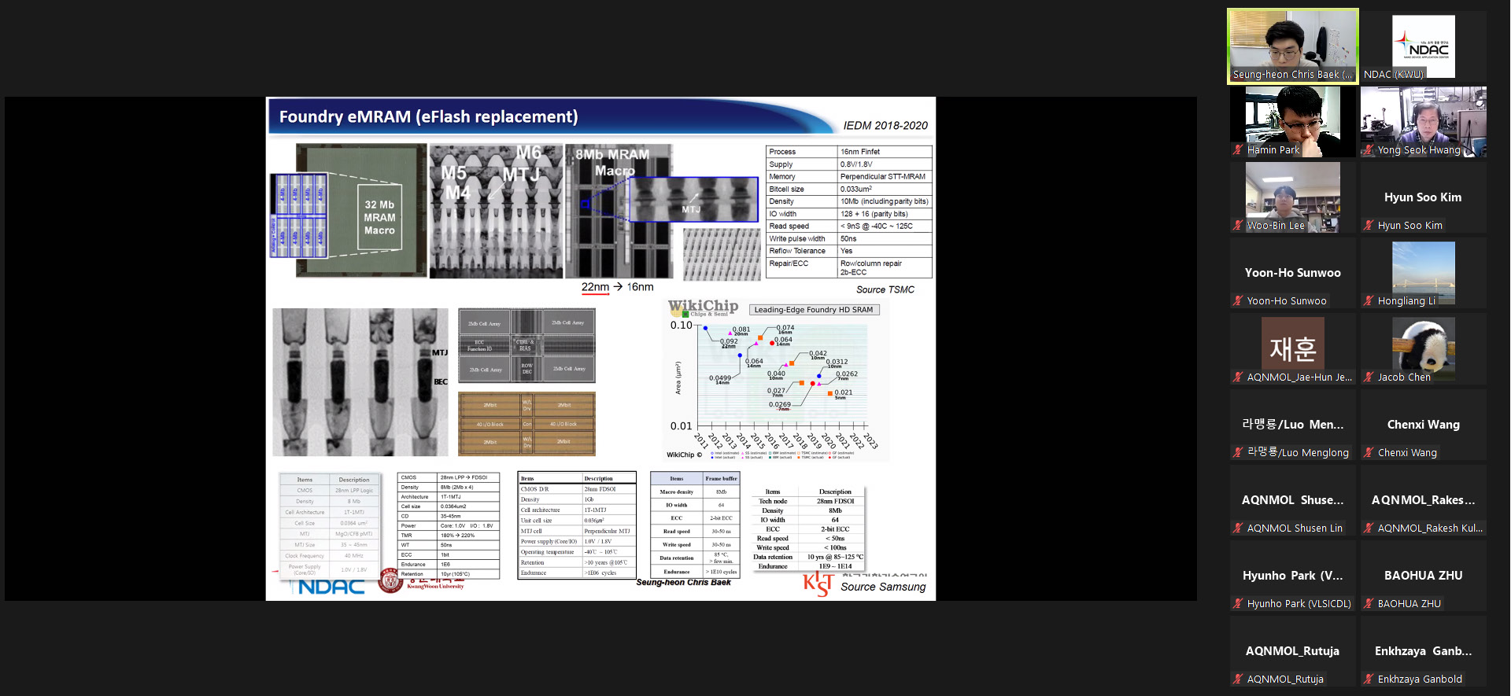The height and width of the screenshot is (696, 1511).
Task: Select the 재훈 avatar tile
Action: pyautogui.click(x=1293, y=348)
